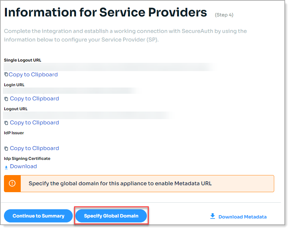This screenshot has width=290, height=230.
Task: Click the copy icon beside Login URL
Action: click(5, 98)
